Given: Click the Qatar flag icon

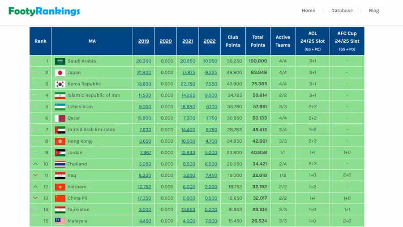Looking at the screenshot, I should (x=60, y=118).
